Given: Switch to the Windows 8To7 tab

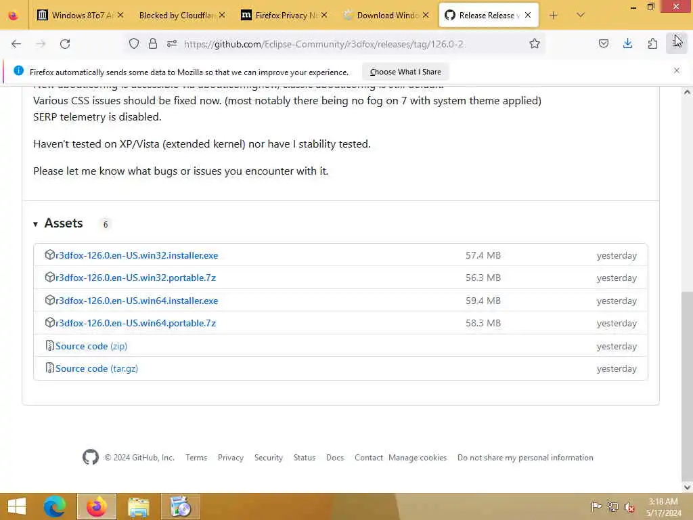Looking at the screenshot, I should (80, 16).
